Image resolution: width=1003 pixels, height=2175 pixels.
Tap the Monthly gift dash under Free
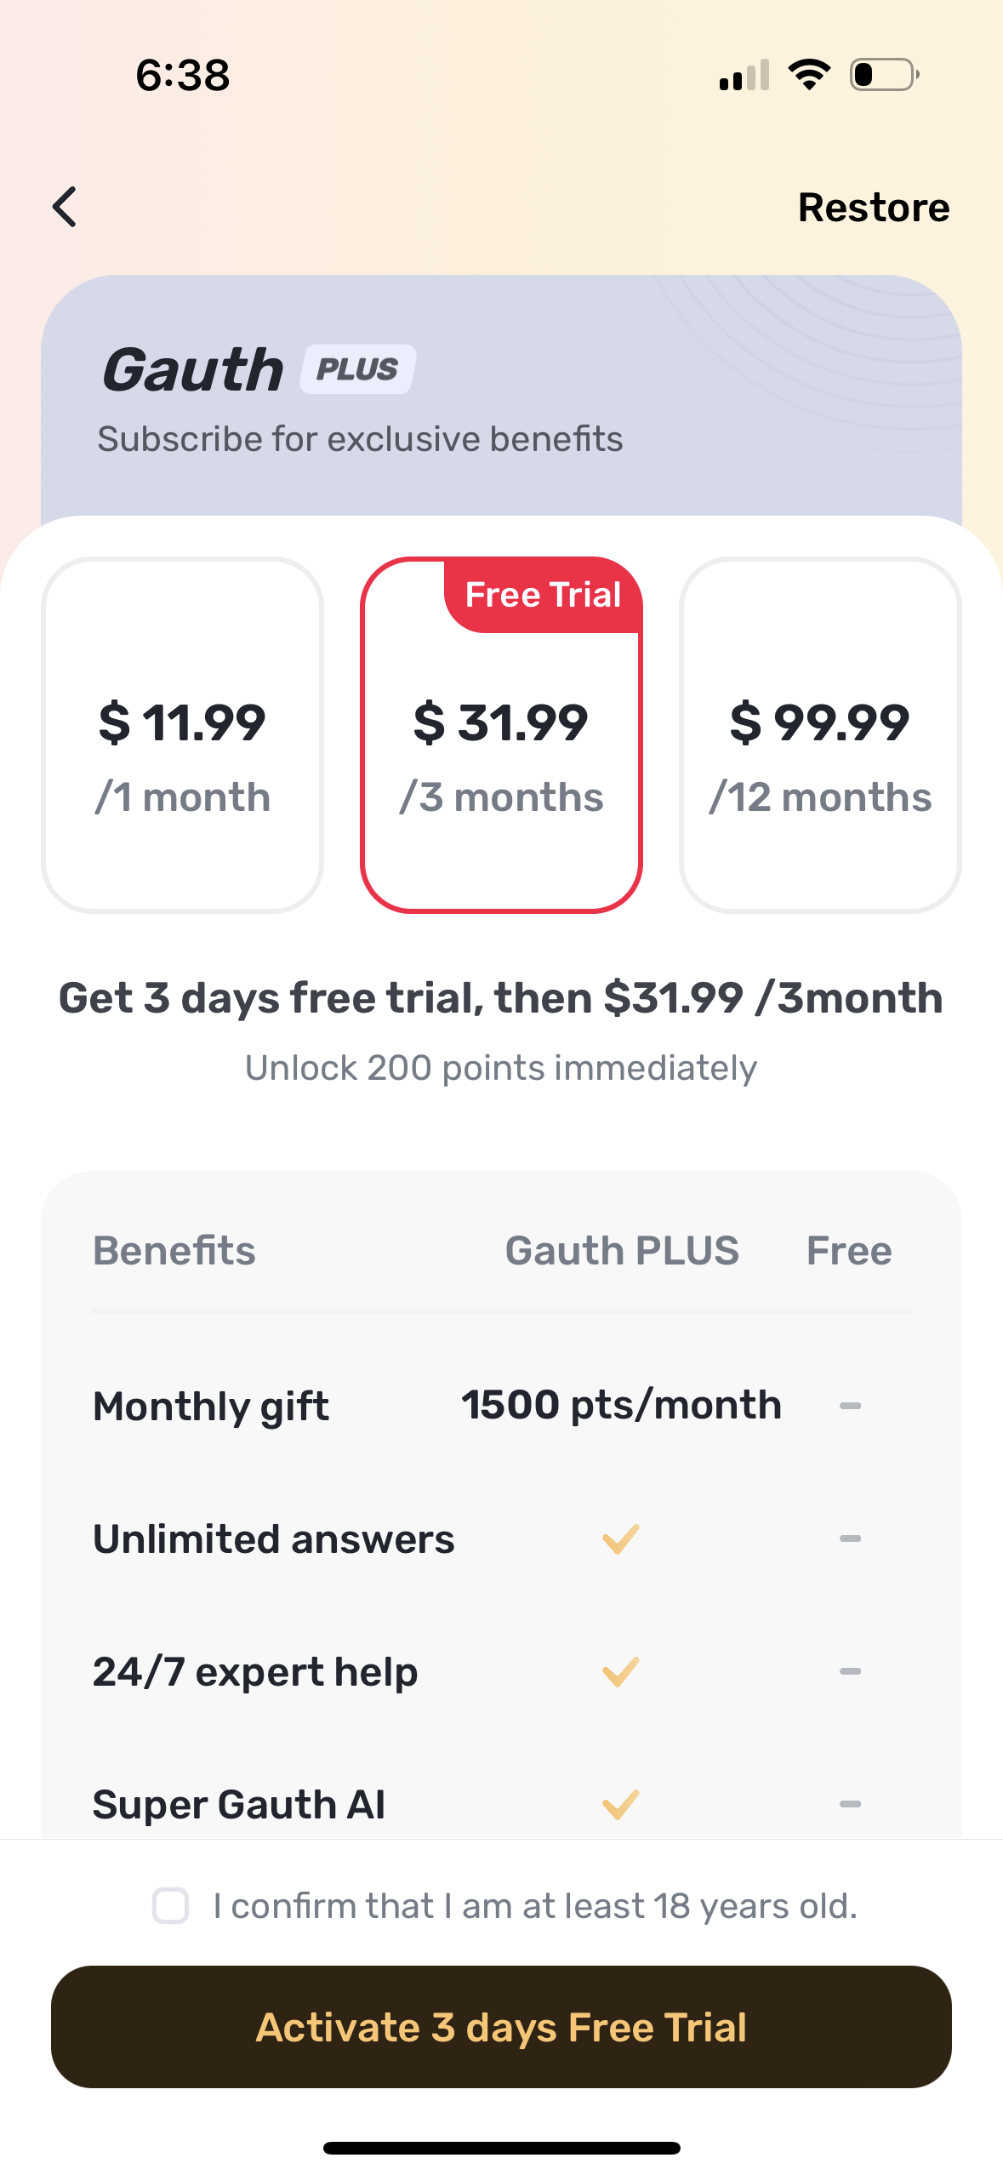click(850, 1406)
